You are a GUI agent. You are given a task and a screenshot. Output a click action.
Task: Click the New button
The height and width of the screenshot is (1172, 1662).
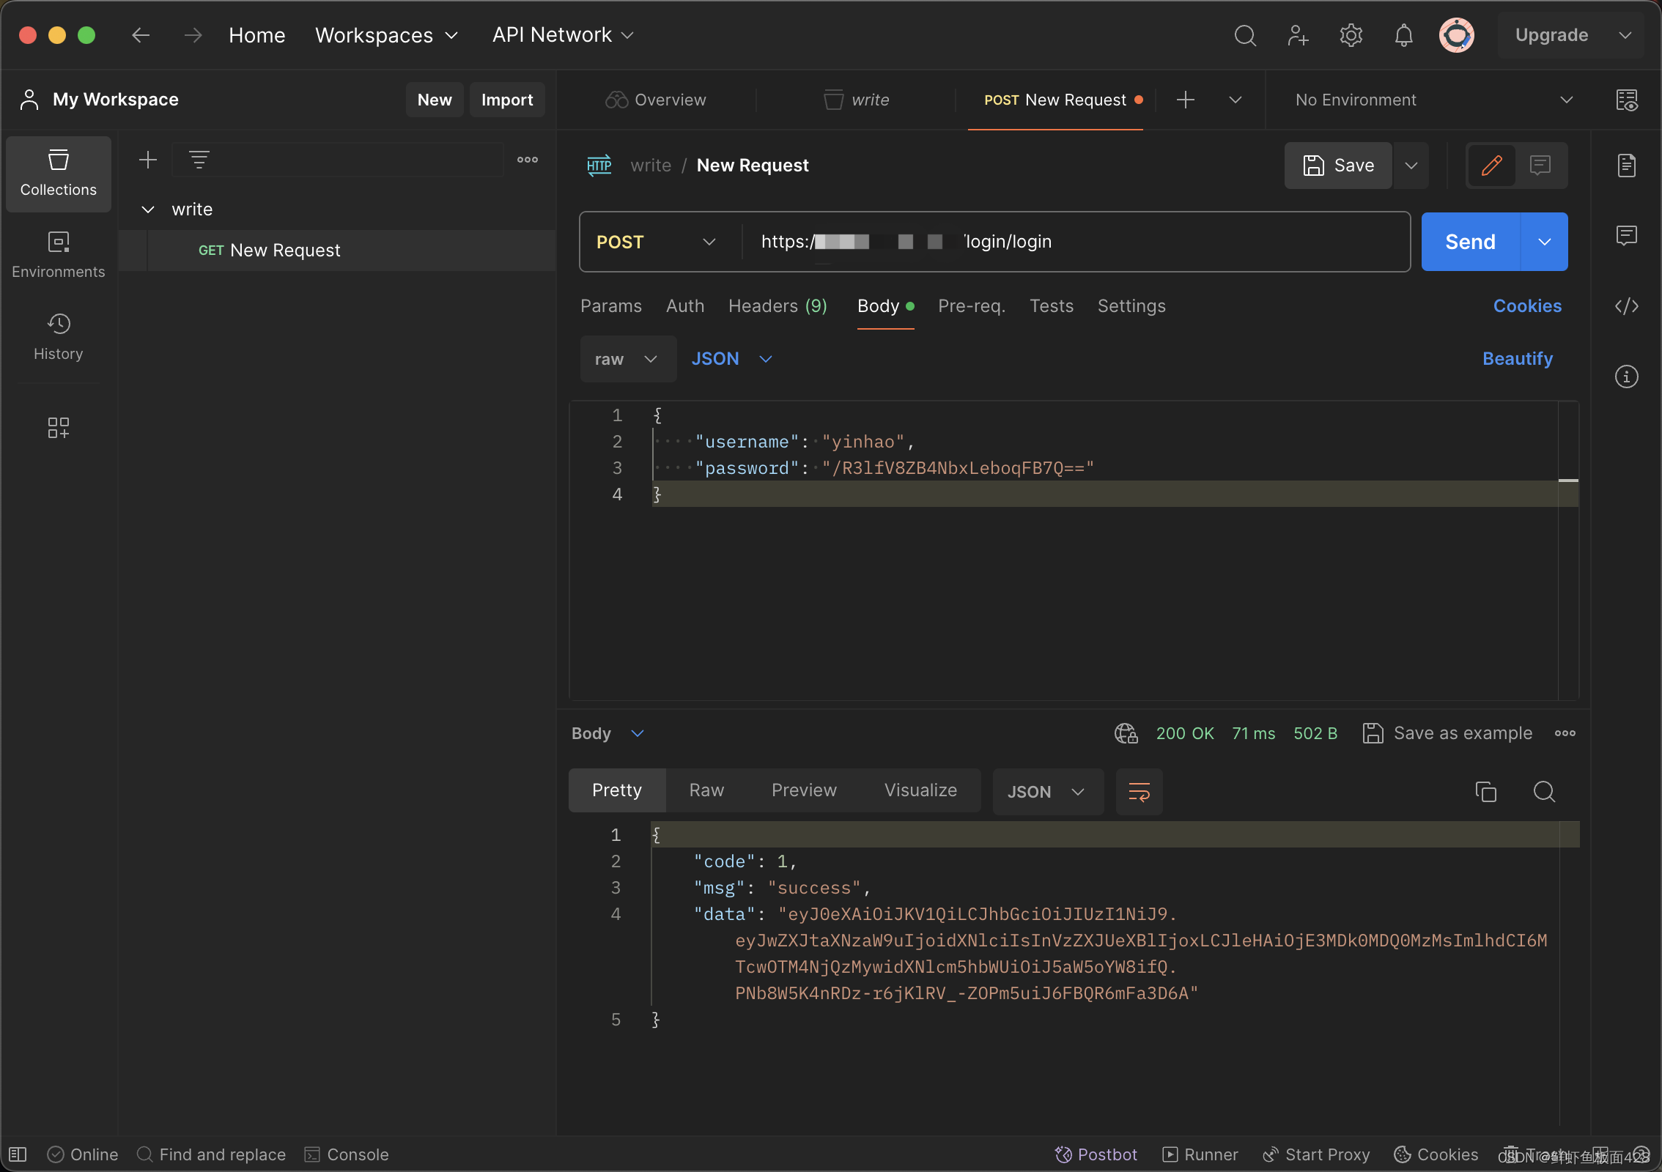point(435,100)
